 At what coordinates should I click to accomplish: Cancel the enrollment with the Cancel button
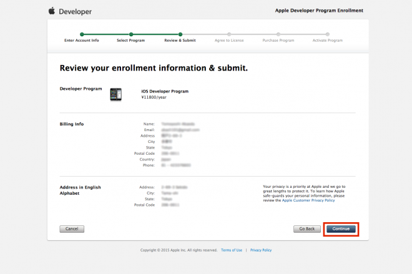[72, 229]
